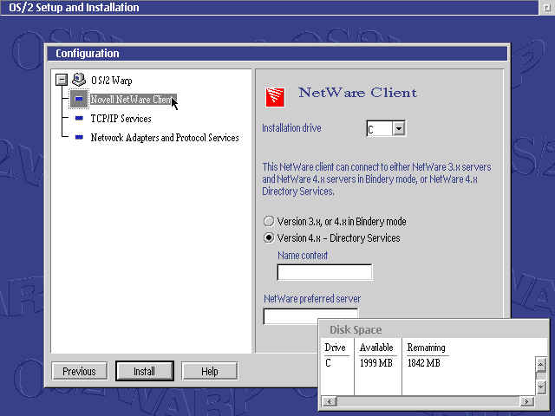Click the Remaining column header
The width and height of the screenshot is (555, 416).
[426, 348]
